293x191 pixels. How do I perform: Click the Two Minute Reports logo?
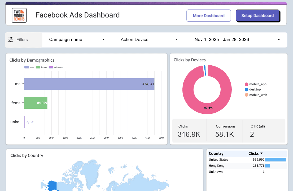pos(19,15)
